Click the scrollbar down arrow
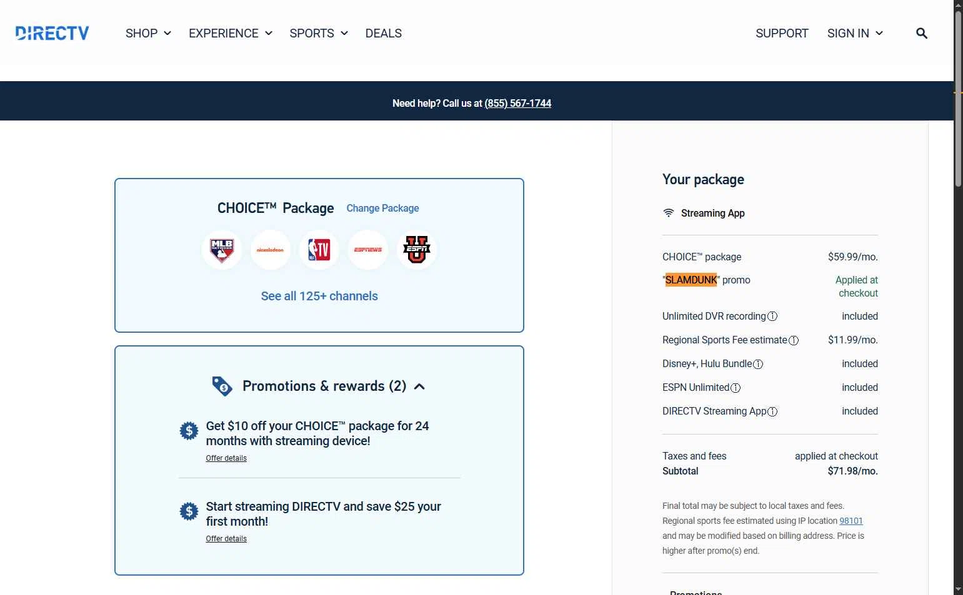This screenshot has width=963, height=595. [958, 589]
